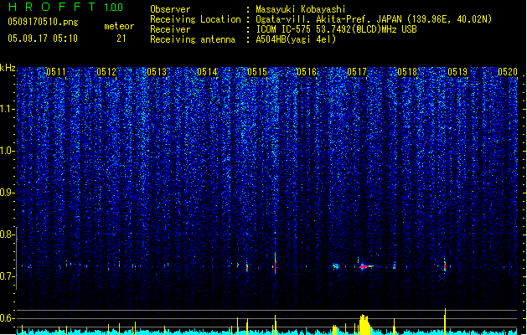Click the ICOM IC-575 receiver text

(336, 29)
